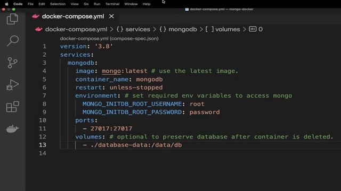The width and height of the screenshot is (341, 191).
Task: Click the mongodb container name value
Action: [x=149, y=79]
